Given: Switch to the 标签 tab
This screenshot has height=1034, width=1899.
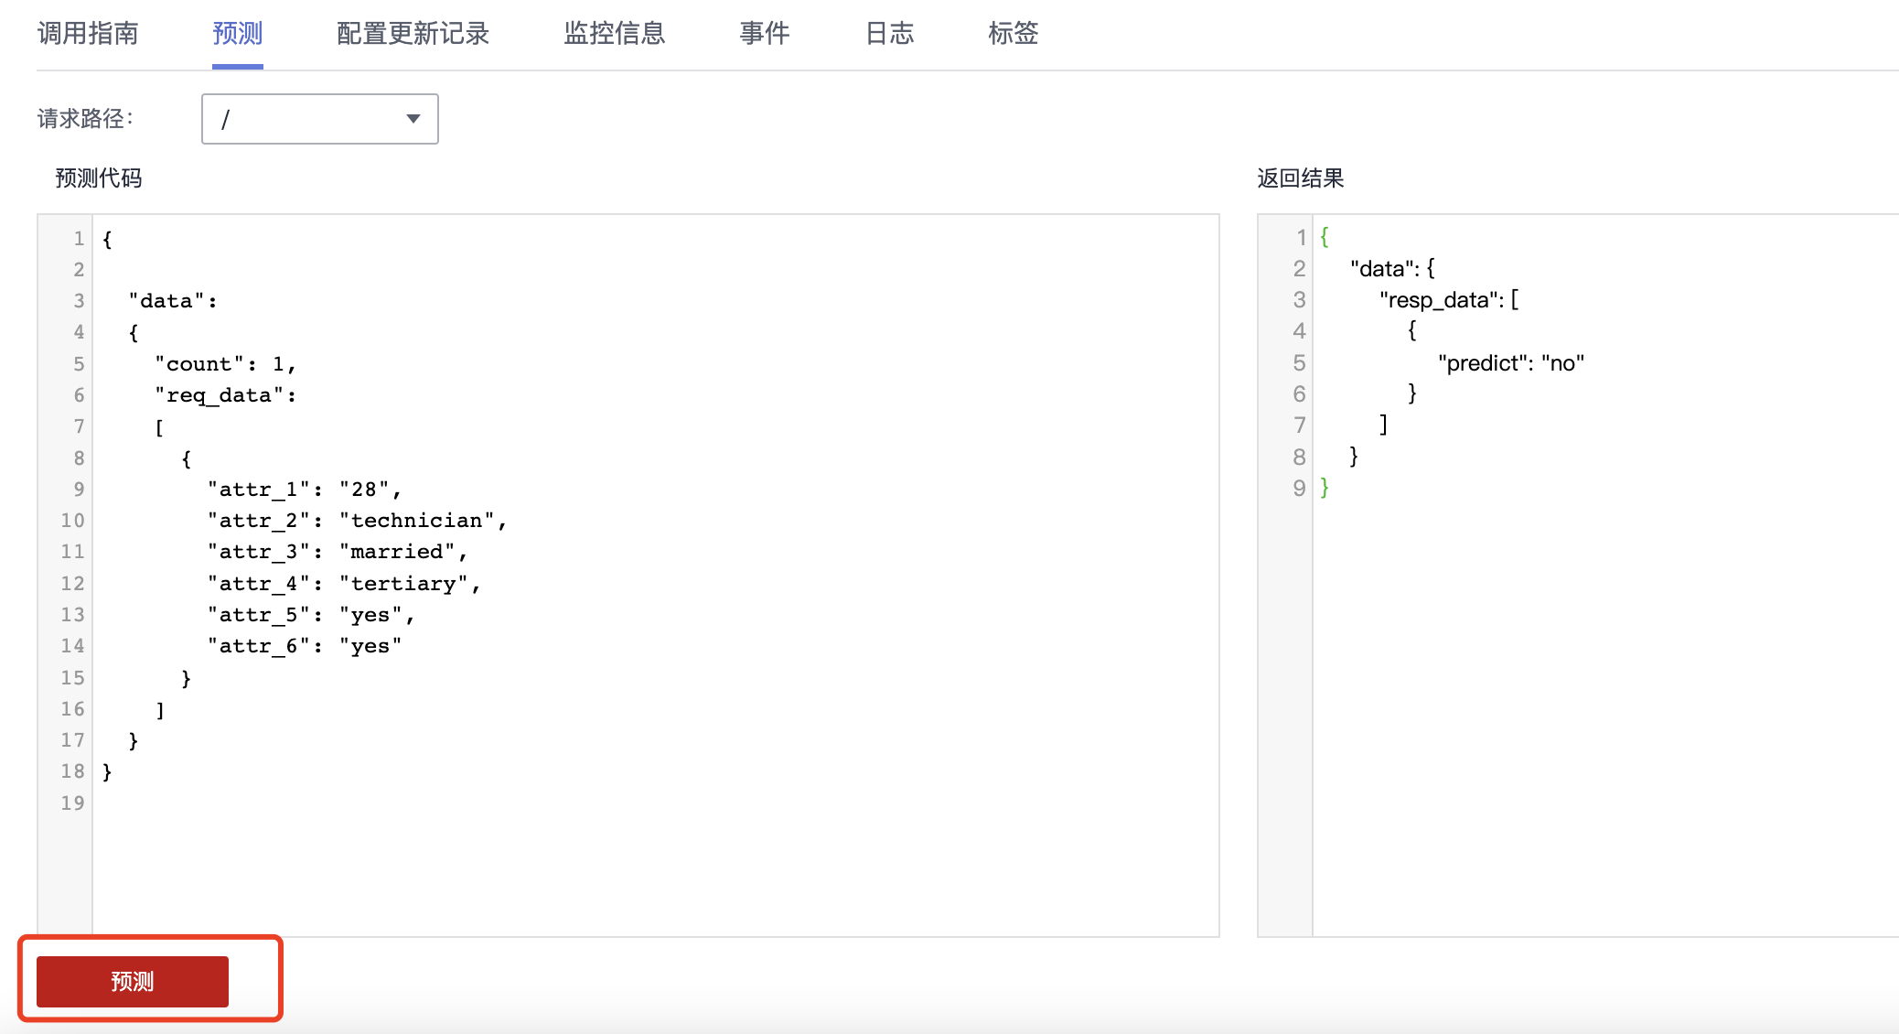Looking at the screenshot, I should pyautogui.click(x=1013, y=34).
